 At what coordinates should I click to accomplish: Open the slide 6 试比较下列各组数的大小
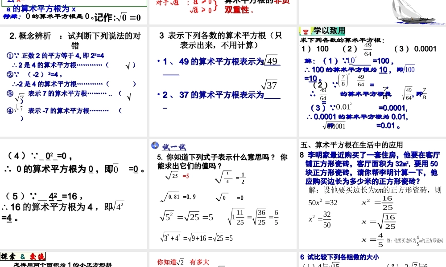[372, 259]
